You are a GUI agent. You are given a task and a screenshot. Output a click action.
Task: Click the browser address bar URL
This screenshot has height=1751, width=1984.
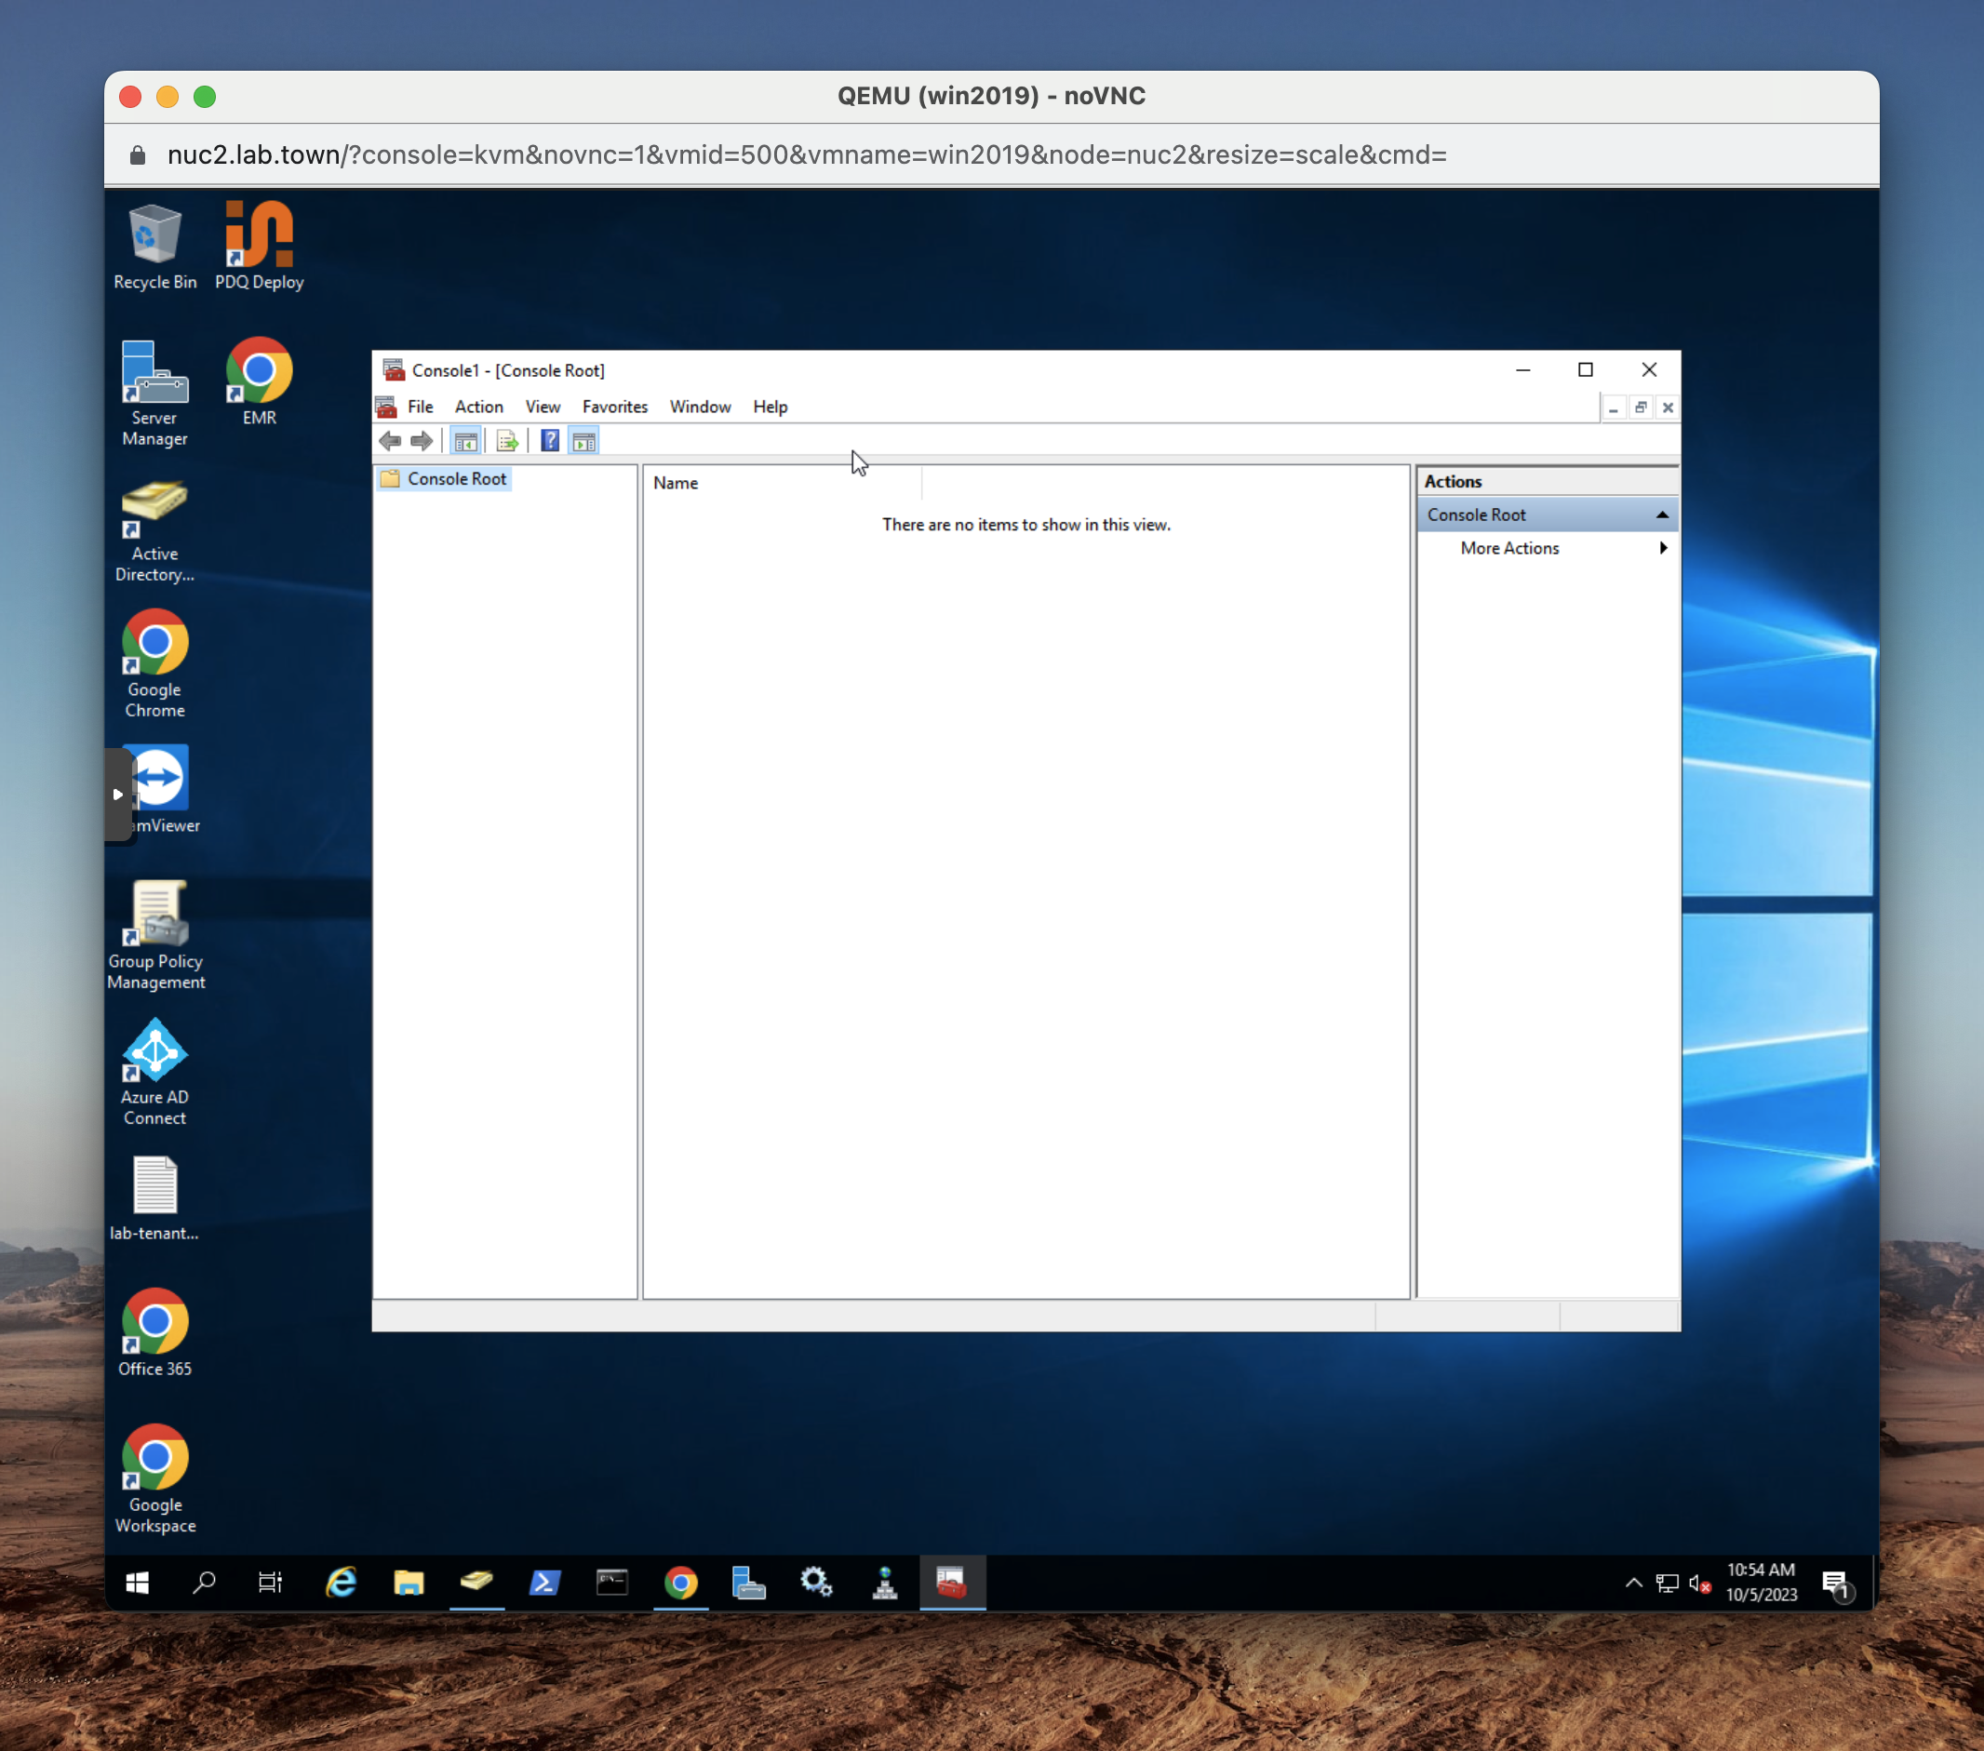tap(807, 154)
